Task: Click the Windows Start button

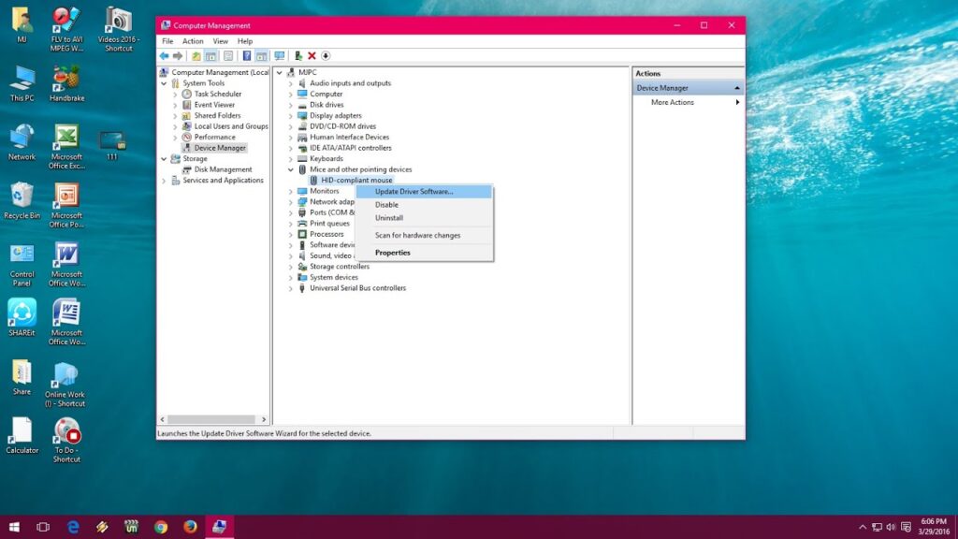Action: (14, 527)
